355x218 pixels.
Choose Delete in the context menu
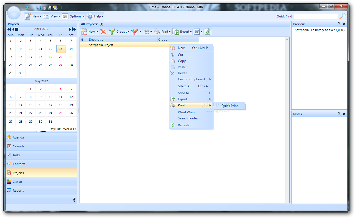191,73
